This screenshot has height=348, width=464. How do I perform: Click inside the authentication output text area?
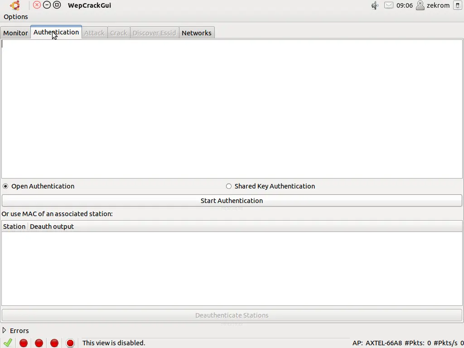pos(232,109)
